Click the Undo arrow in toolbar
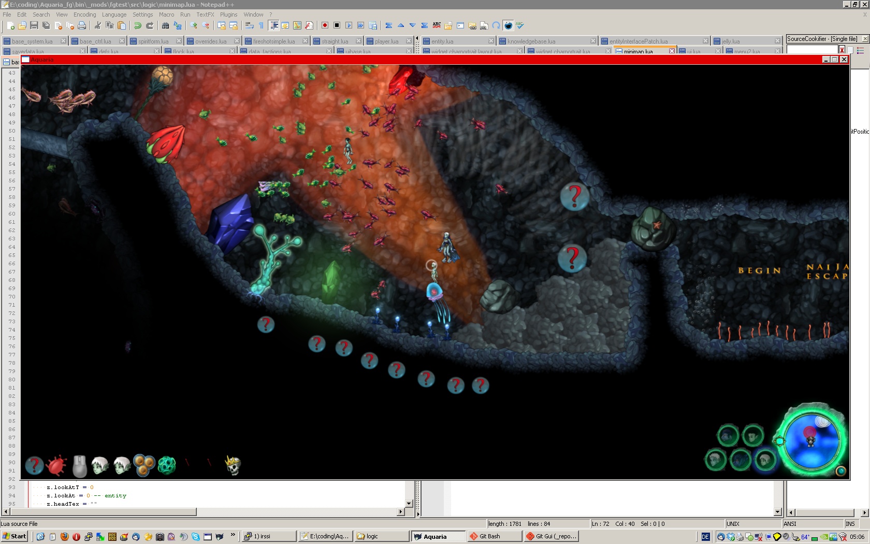The width and height of the screenshot is (870, 544). [x=138, y=25]
